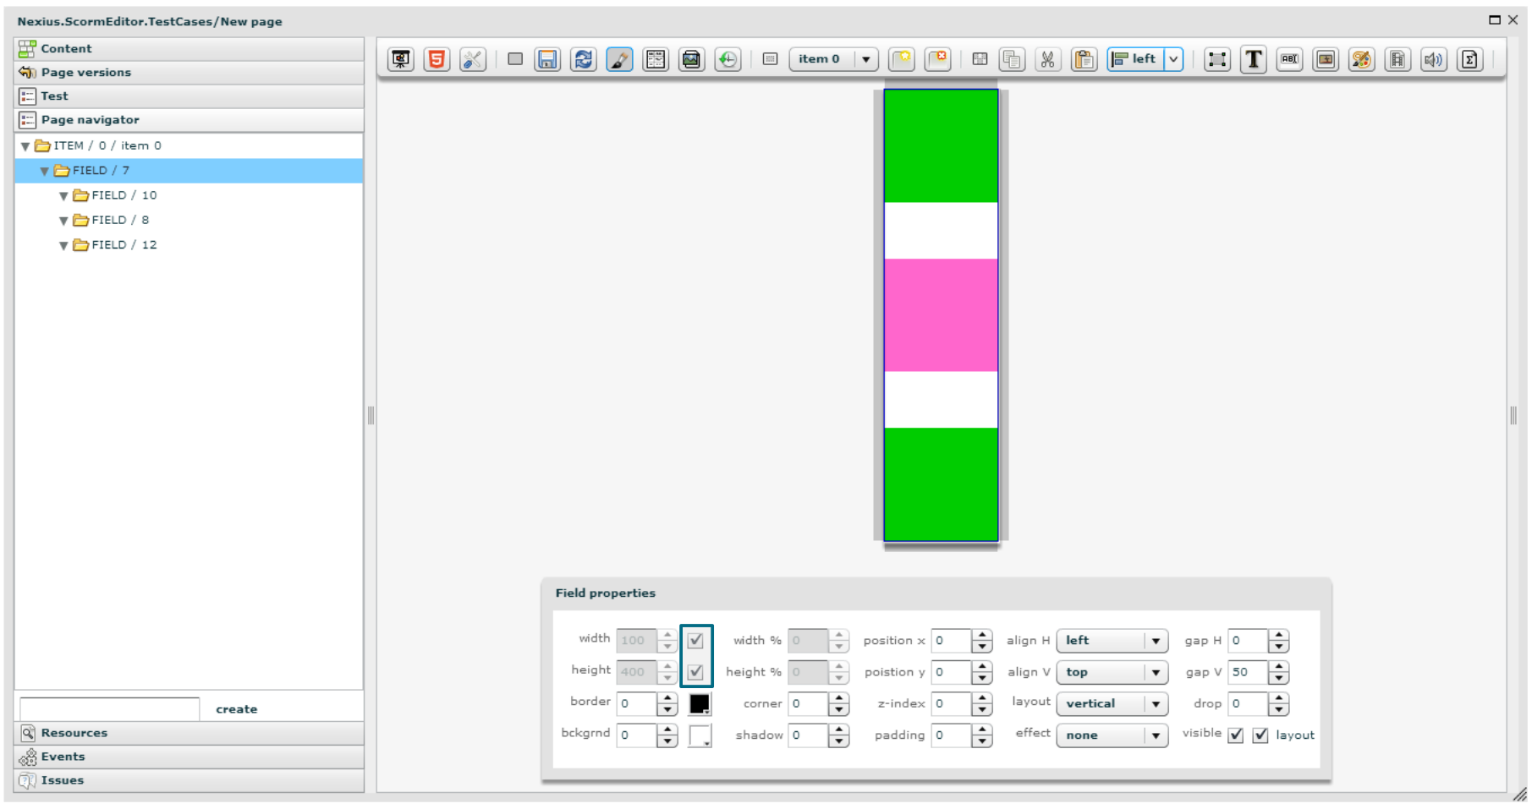Uncheck the auto width checkbox

[x=695, y=641]
